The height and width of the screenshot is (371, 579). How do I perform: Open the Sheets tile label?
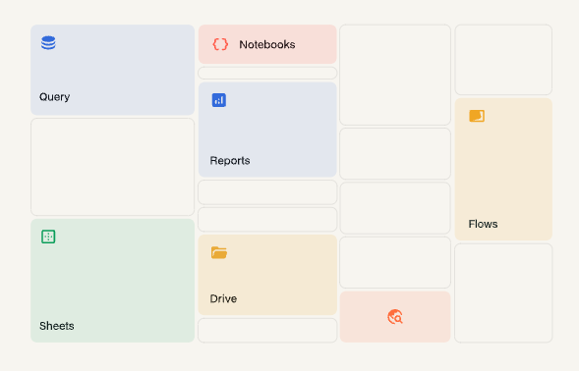(56, 326)
